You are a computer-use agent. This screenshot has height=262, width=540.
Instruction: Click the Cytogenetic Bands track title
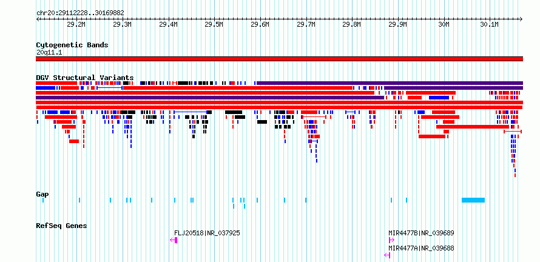pyautogui.click(x=72, y=45)
